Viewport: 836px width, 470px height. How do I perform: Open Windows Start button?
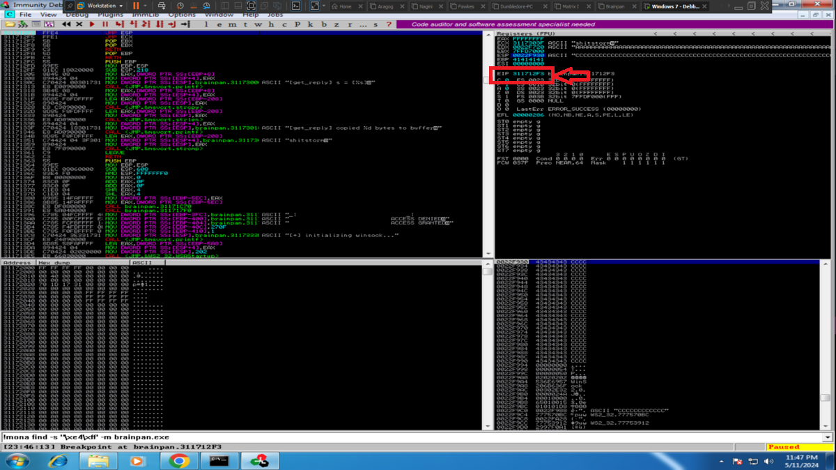tap(17, 461)
